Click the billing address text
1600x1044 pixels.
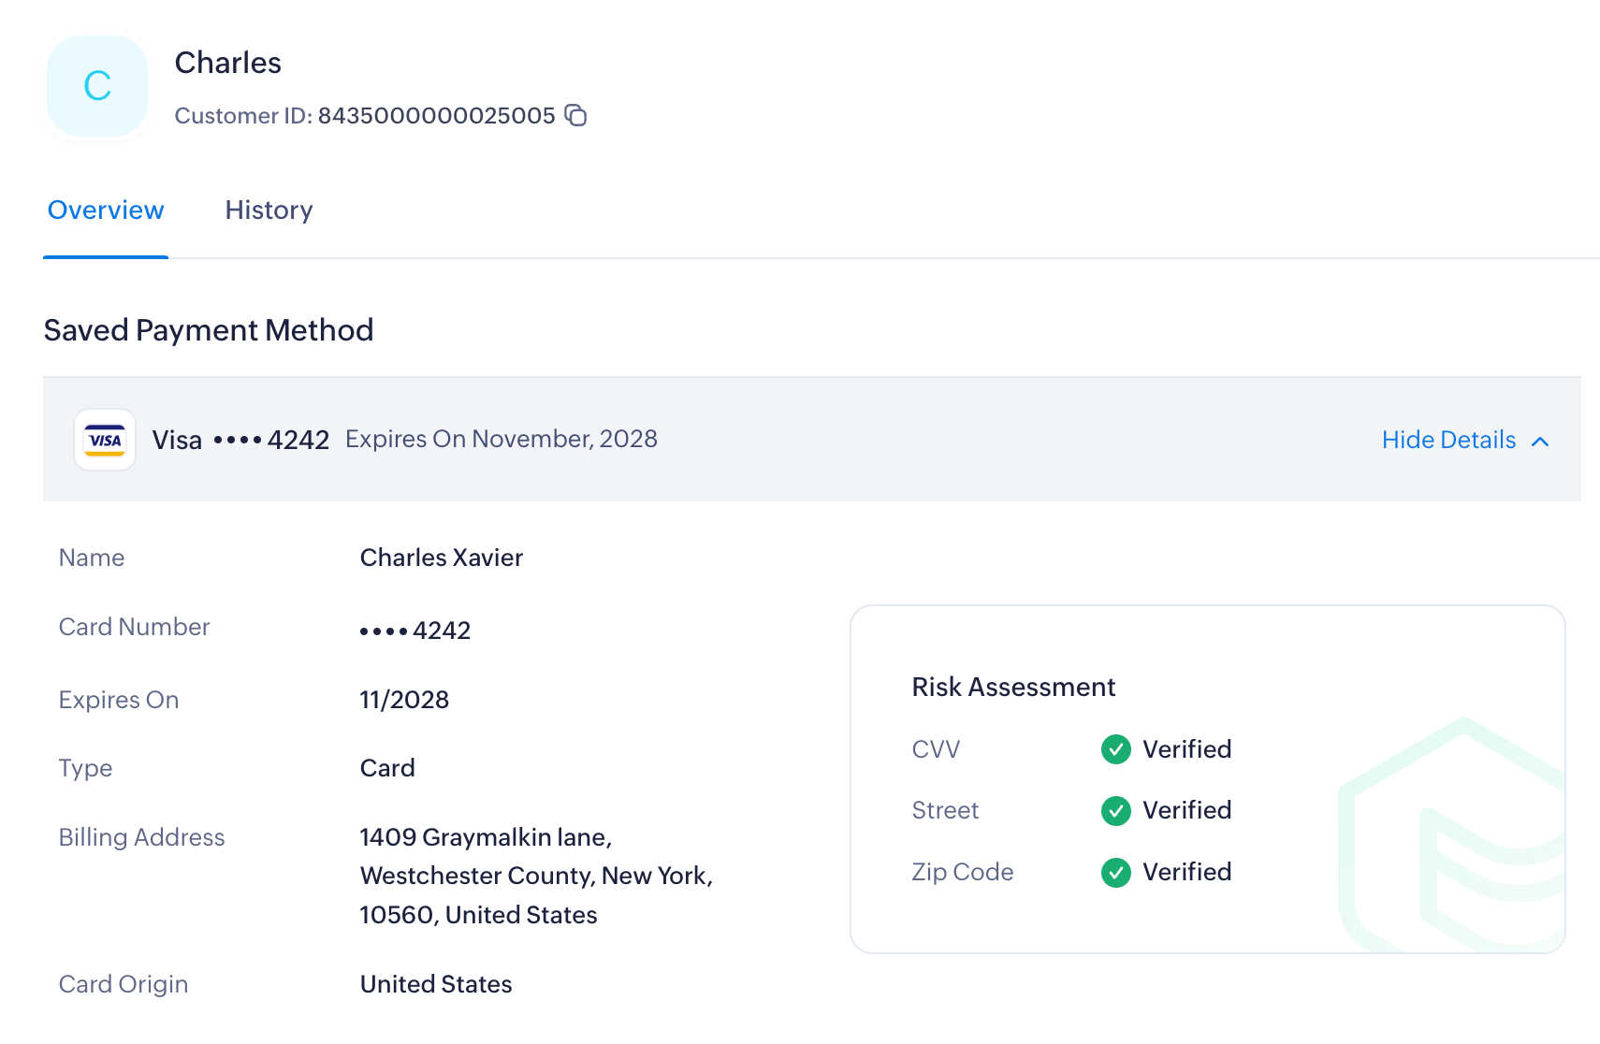(535, 876)
